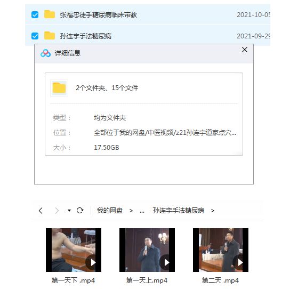The image size is (290, 289).
Task: Open the navigation history dropdown arrow
Action: [69, 211]
